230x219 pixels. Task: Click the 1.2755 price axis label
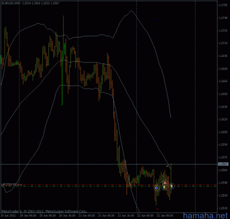pyautogui.click(x=223, y=5)
